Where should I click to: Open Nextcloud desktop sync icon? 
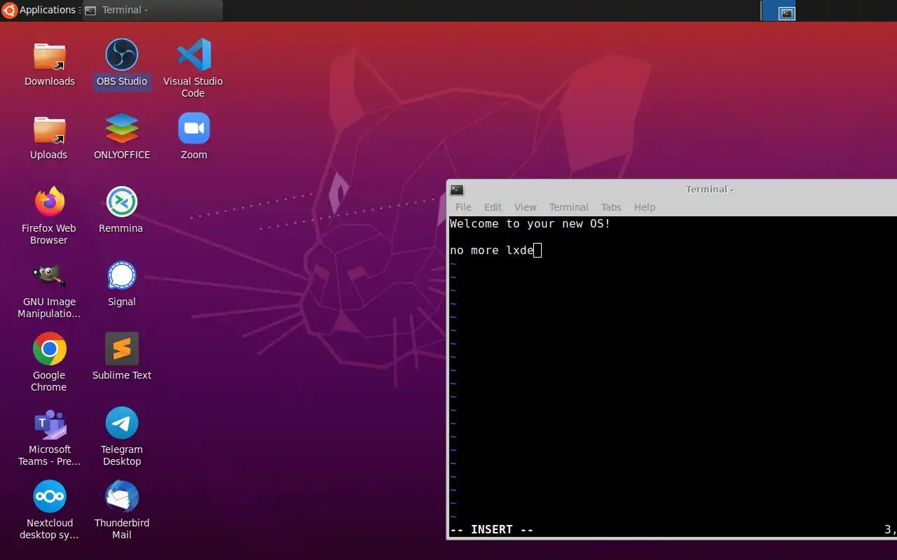(x=50, y=496)
